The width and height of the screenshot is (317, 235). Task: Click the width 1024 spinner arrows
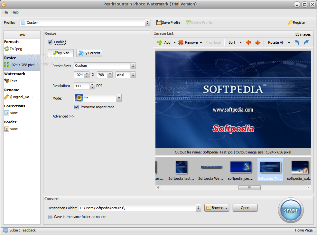pos(87,74)
